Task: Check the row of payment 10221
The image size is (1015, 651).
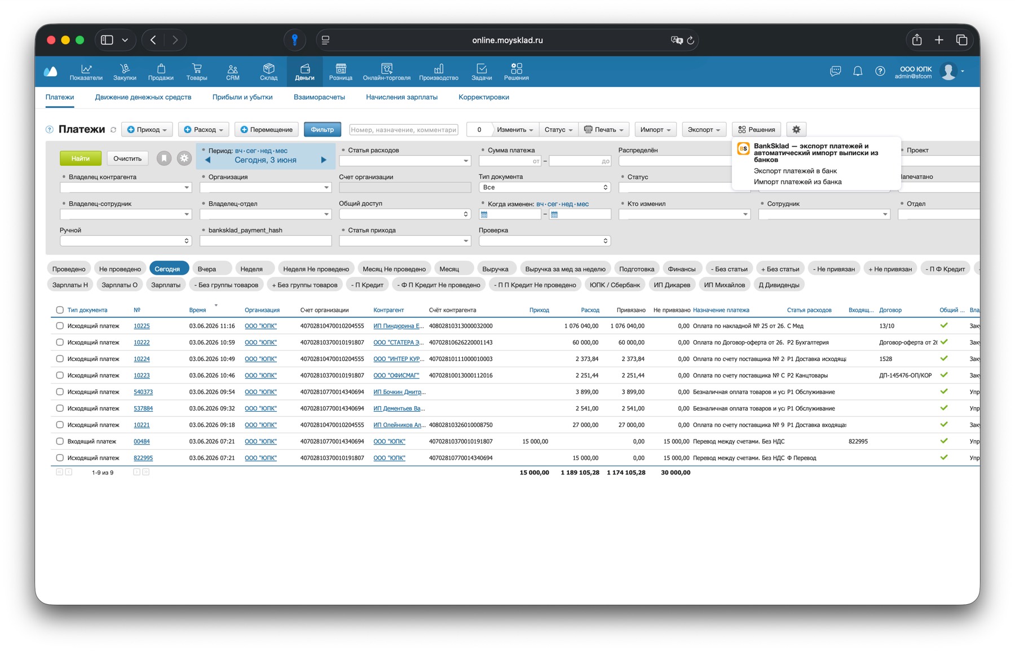Action: pos(60,424)
